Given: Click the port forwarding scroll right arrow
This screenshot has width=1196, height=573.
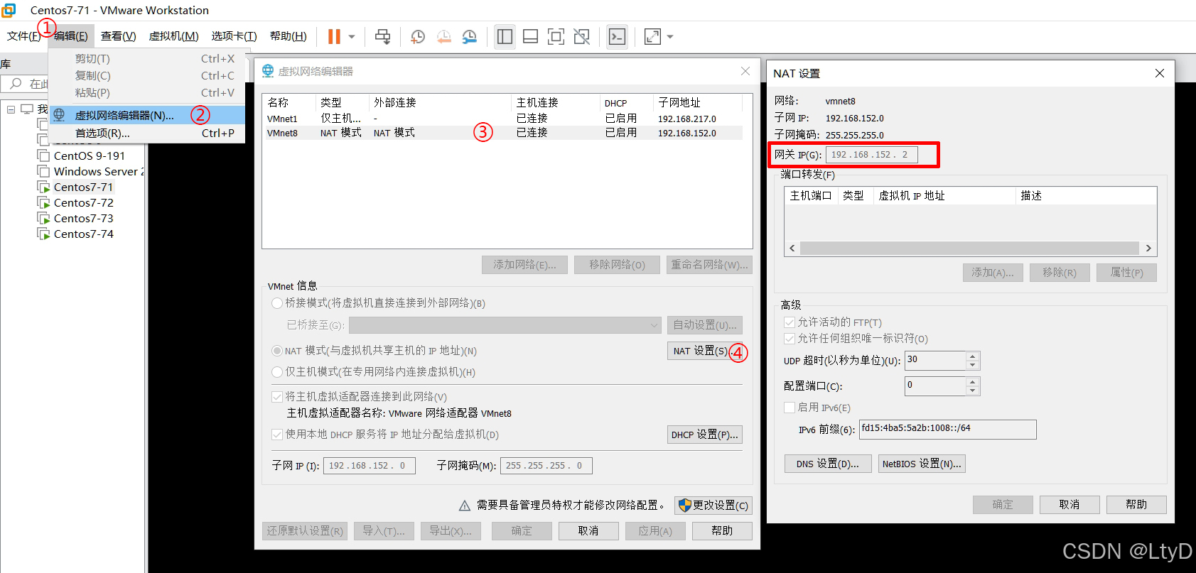Looking at the screenshot, I should point(1148,248).
